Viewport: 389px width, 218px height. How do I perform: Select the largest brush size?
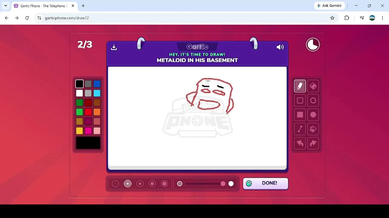pos(165,184)
